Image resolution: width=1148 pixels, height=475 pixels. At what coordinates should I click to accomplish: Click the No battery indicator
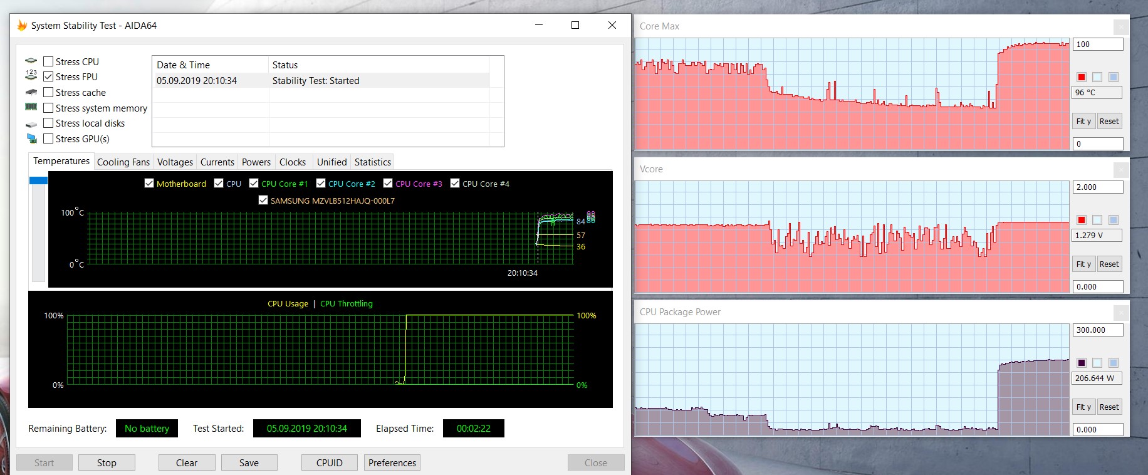coord(147,428)
